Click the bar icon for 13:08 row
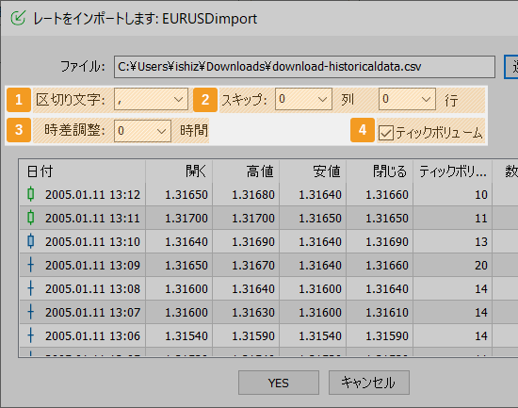518x408 pixels. (x=31, y=288)
